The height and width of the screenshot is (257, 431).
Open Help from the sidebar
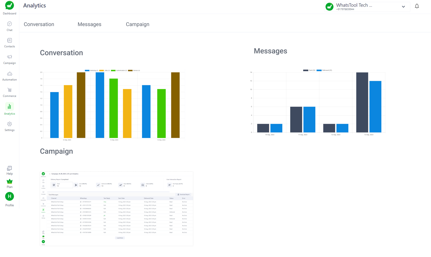coord(9,170)
